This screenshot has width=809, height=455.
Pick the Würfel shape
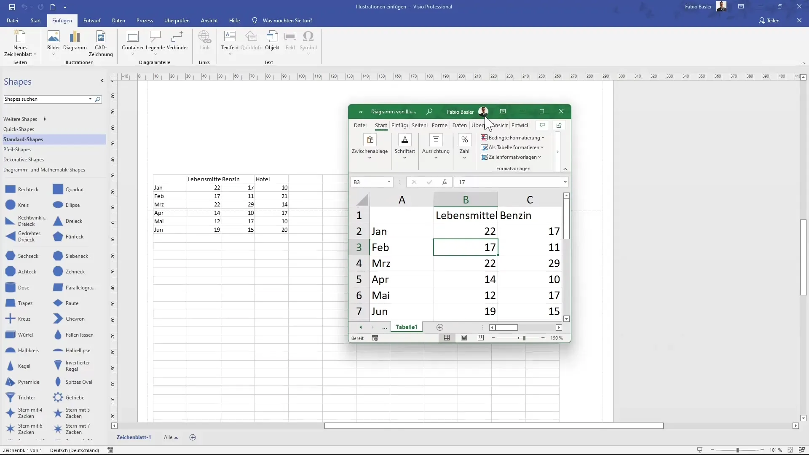pos(20,335)
